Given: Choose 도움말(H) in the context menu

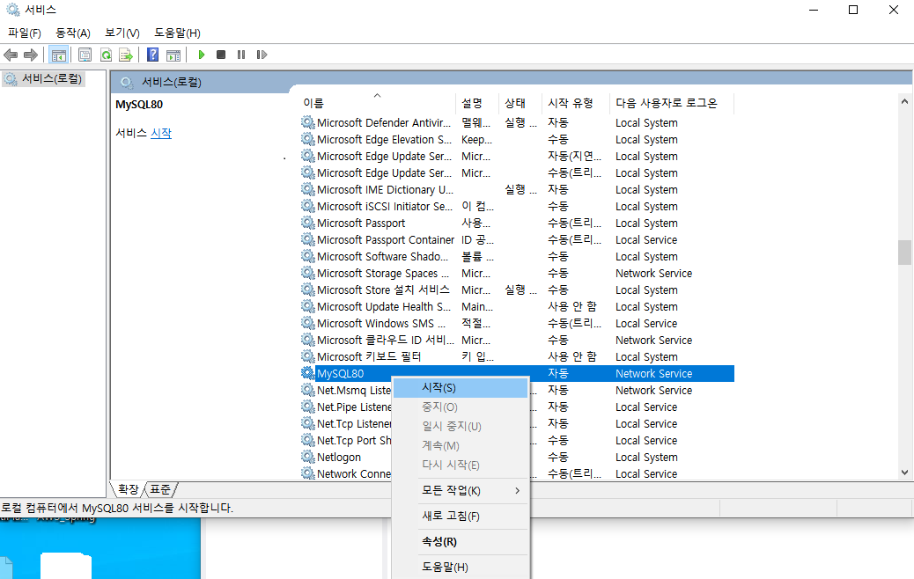Looking at the screenshot, I should tap(461, 567).
